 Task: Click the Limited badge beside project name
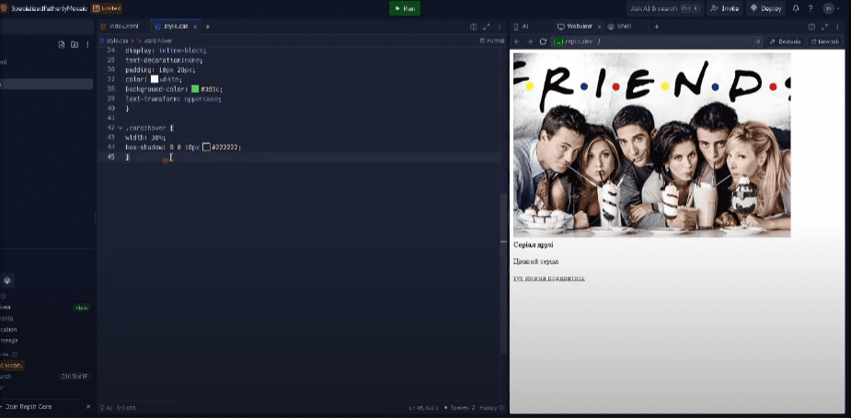(x=107, y=8)
